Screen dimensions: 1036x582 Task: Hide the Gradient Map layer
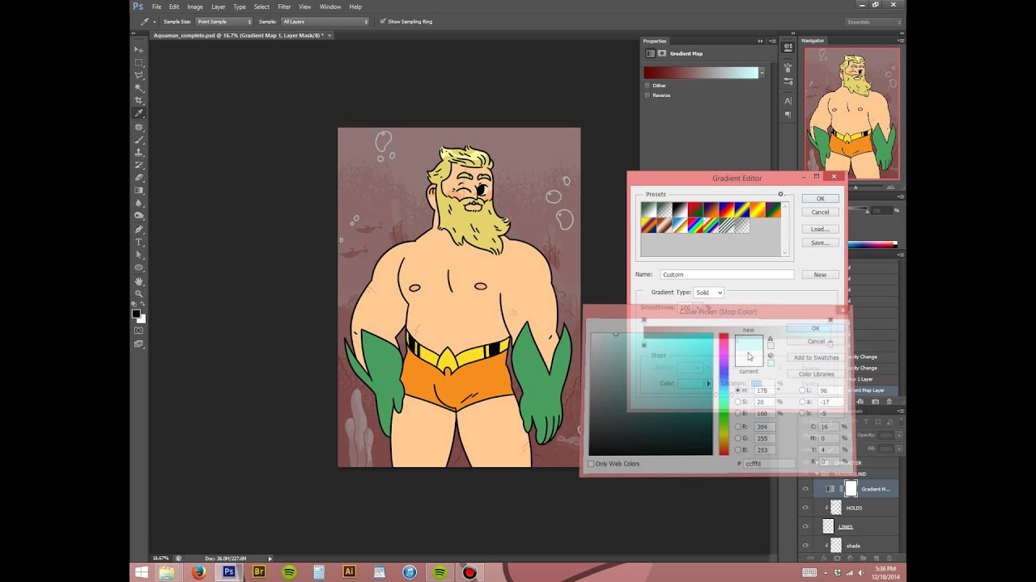[805, 489]
